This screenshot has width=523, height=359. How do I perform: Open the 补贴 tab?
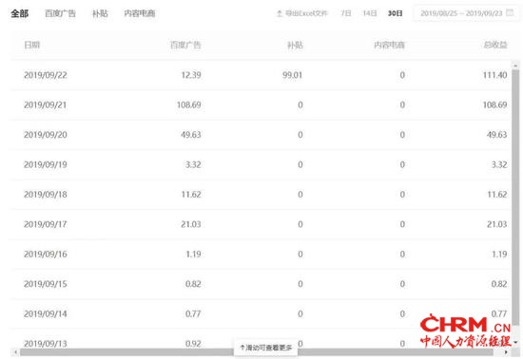[100, 13]
